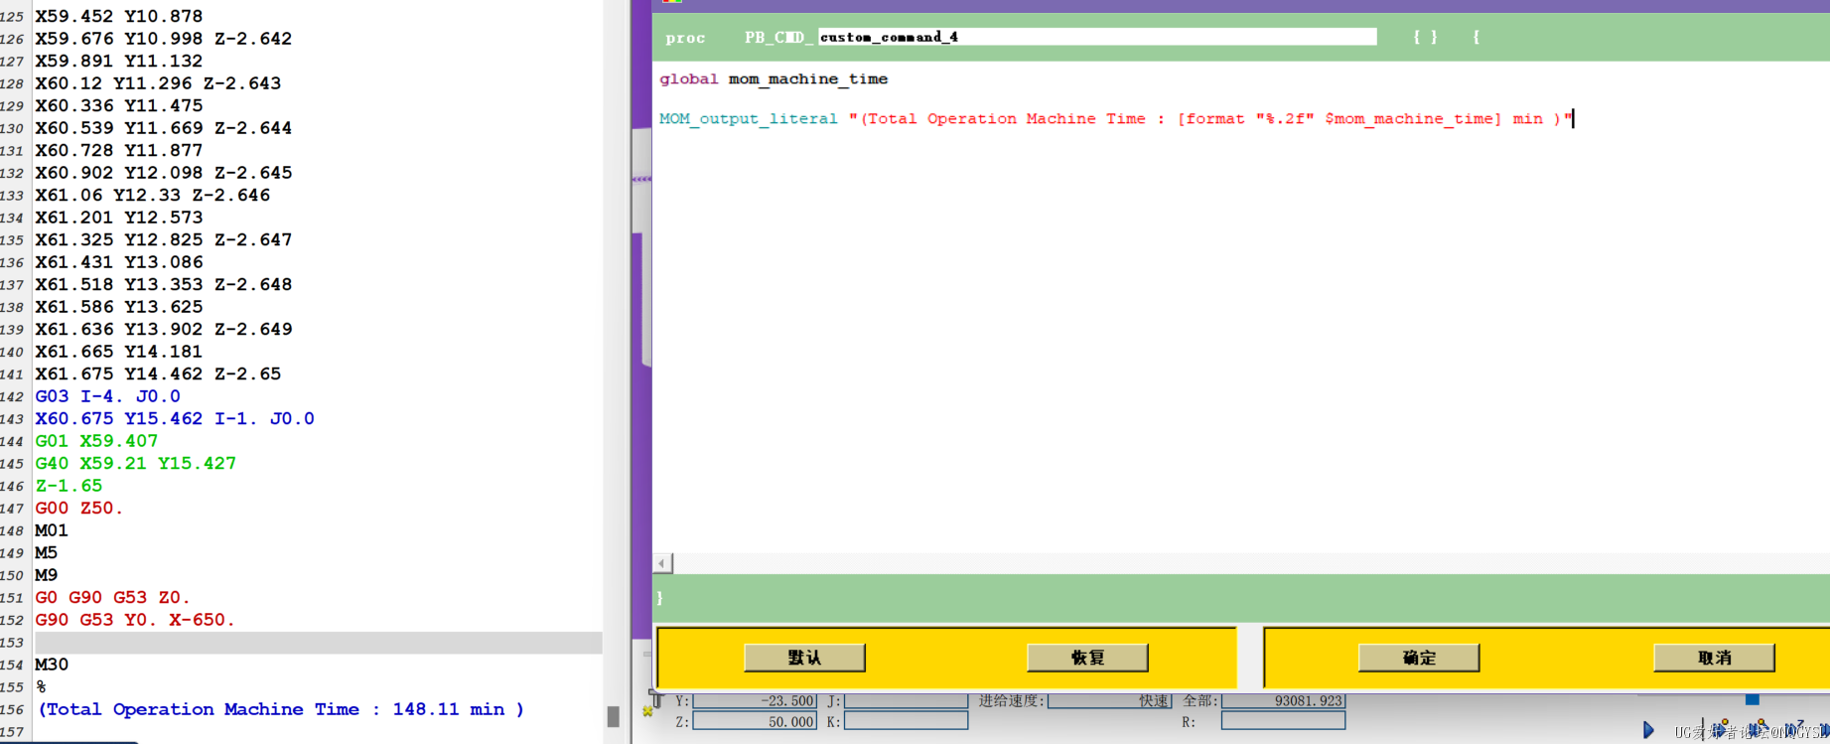Click the 全部 field showing 93081.923
The image size is (1830, 744).
click(1283, 700)
